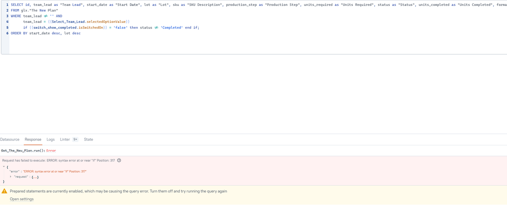
Task: Click the switch_show_completed.isSwitchedOn binding
Action: click(x=68, y=28)
